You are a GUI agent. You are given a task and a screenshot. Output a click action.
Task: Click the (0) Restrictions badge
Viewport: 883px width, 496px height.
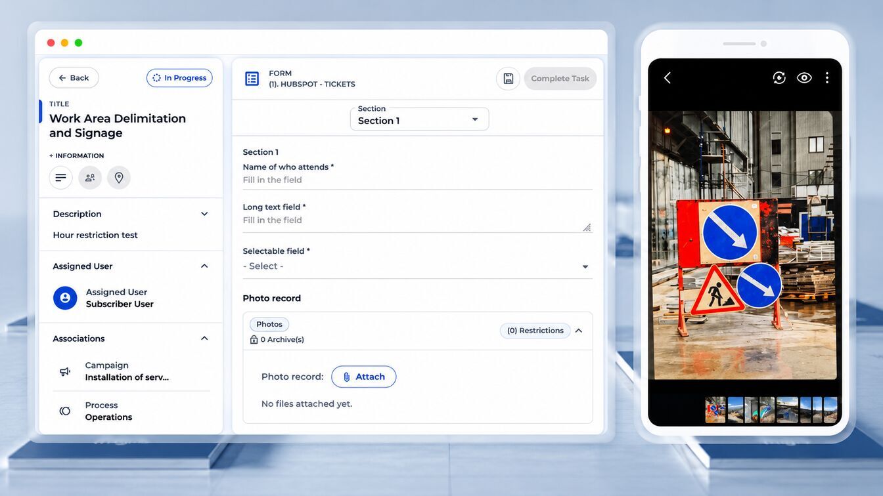coord(535,331)
